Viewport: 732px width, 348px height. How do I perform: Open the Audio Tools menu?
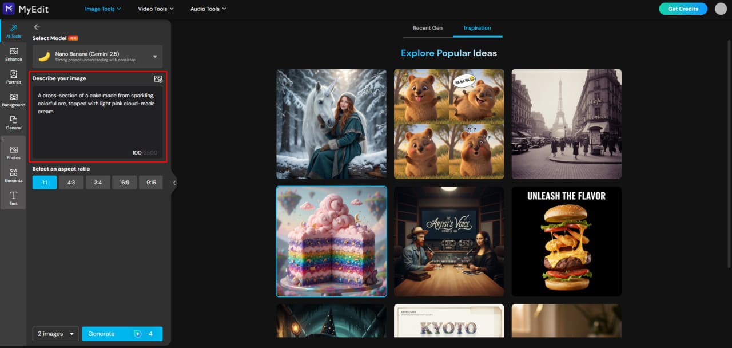pyautogui.click(x=208, y=9)
